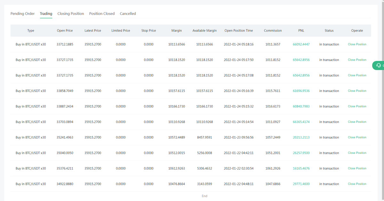The height and width of the screenshot is (201, 384).
Task: Click margin value 10612.9263
Action: pos(177,168)
